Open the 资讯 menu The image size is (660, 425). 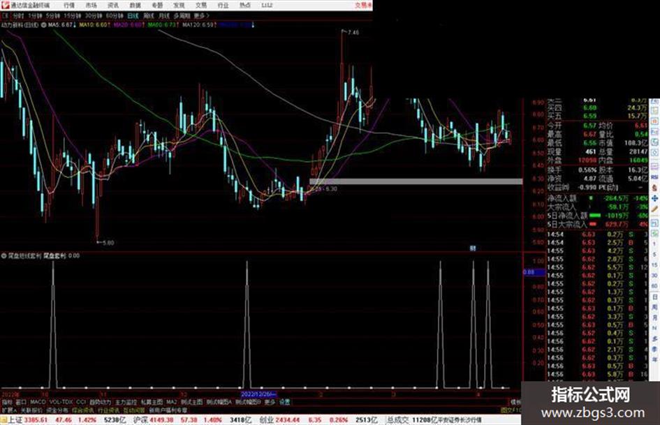[x=113, y=6]
